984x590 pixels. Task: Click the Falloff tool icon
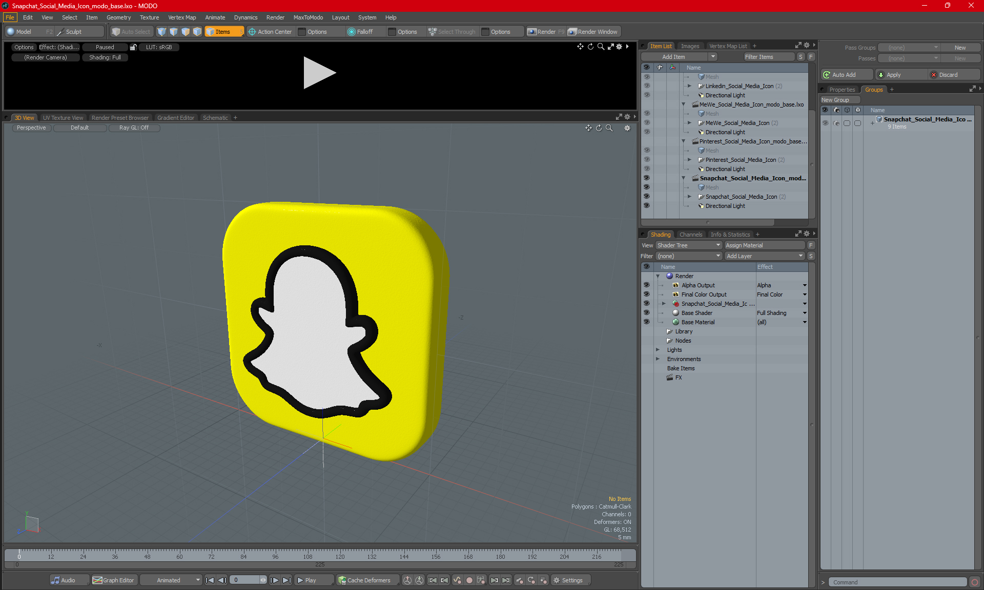(351, 32)
